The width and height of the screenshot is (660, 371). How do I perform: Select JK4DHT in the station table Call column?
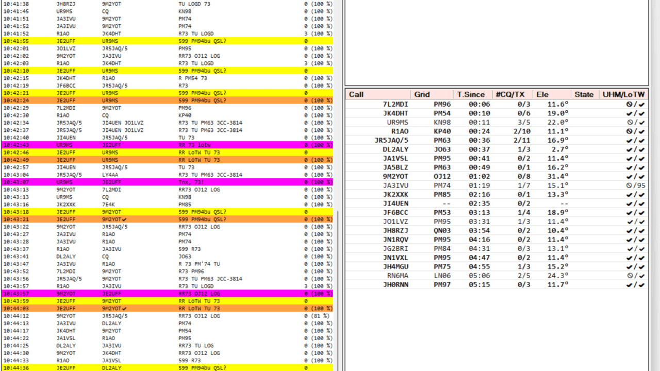click(x=395, y=113)
